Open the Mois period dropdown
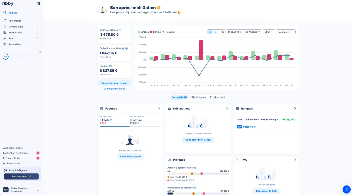 pos(269,32)
